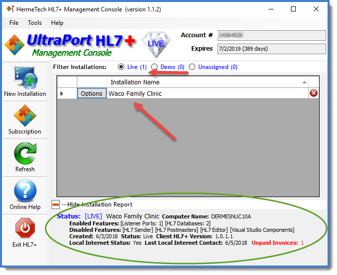
Task: Select the row indicator arrow for Waco
Action: coord(61,93)
